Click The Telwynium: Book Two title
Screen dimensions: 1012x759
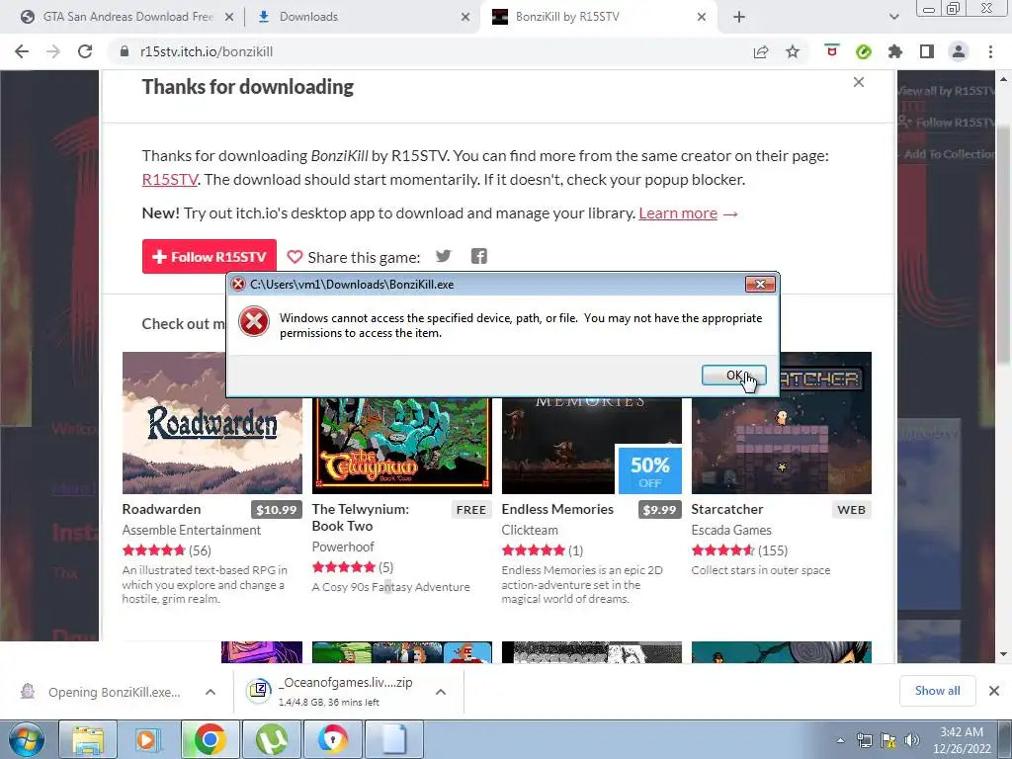coord(360,518)
